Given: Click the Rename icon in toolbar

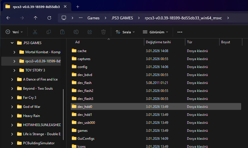Looking at the screenshot, I should click(x=76, y=32).
